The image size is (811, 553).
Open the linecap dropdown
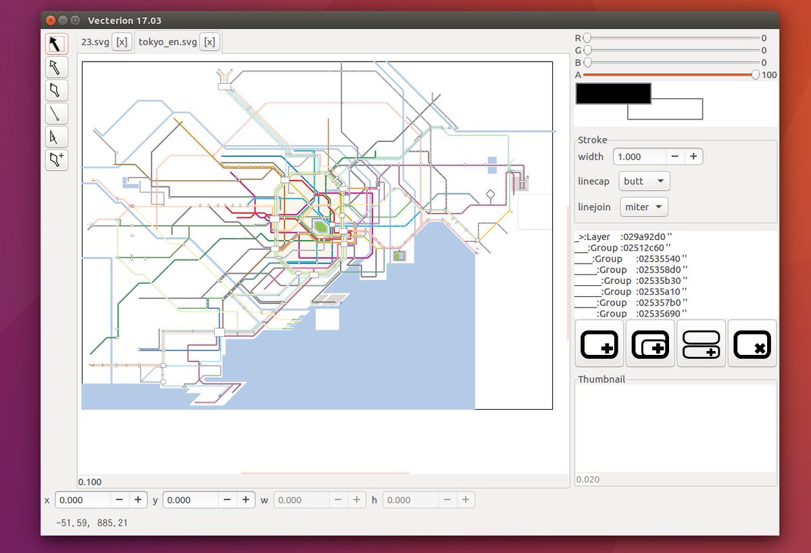pos(644,181)
